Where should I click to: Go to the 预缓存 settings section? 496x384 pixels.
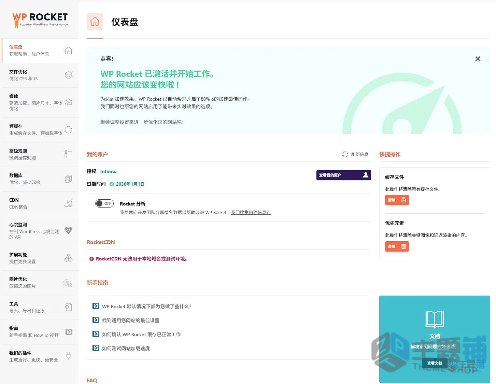coord(40,130)
